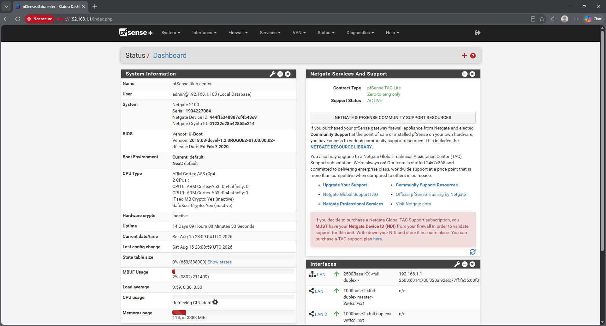Expand the Help menu

[x=393, y=33]
